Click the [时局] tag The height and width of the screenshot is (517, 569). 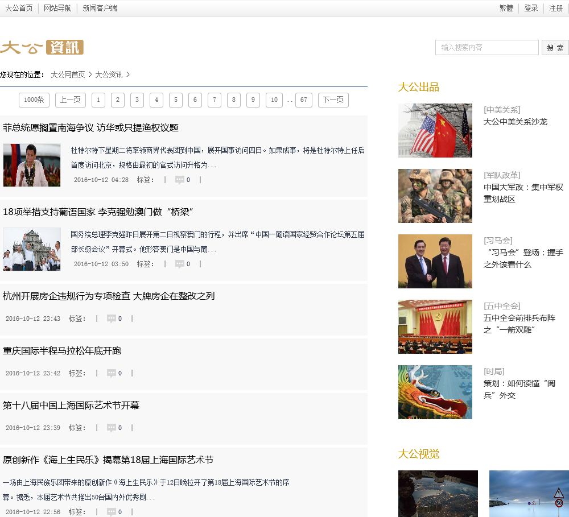(x=494, y=371)
